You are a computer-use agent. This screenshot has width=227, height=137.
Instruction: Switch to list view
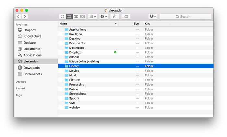pos(69,16)
